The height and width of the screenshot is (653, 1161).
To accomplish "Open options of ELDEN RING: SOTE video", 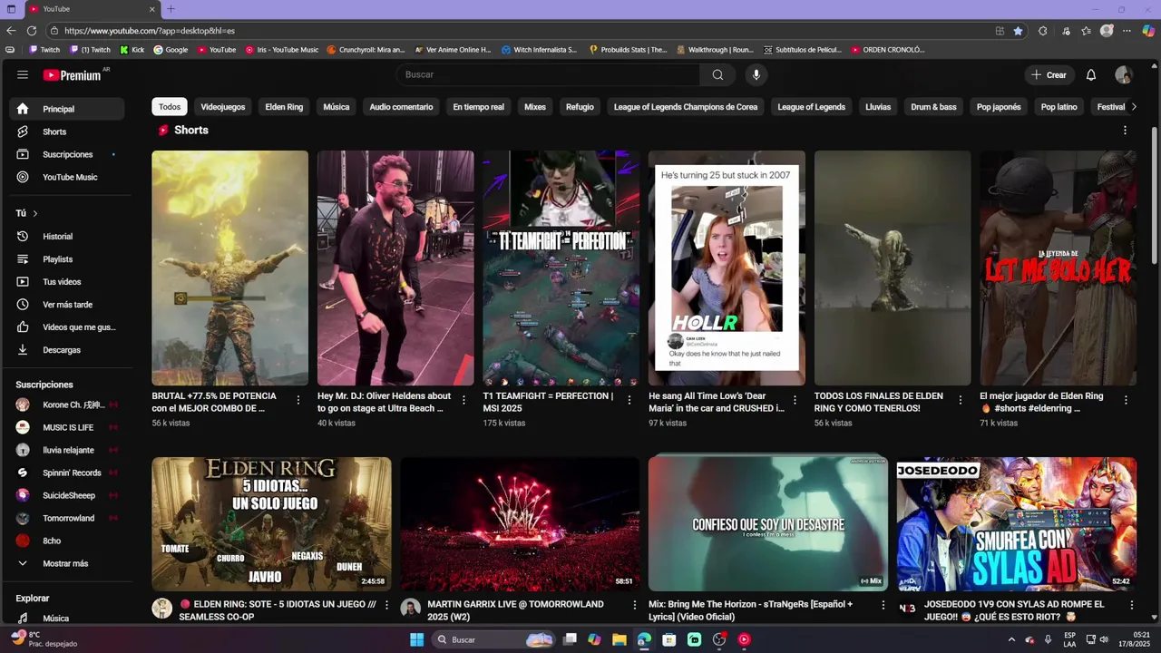I will coord(386,605).
